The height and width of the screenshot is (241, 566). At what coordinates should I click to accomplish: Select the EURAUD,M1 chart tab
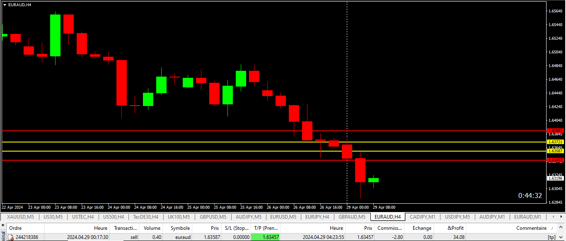527,217
